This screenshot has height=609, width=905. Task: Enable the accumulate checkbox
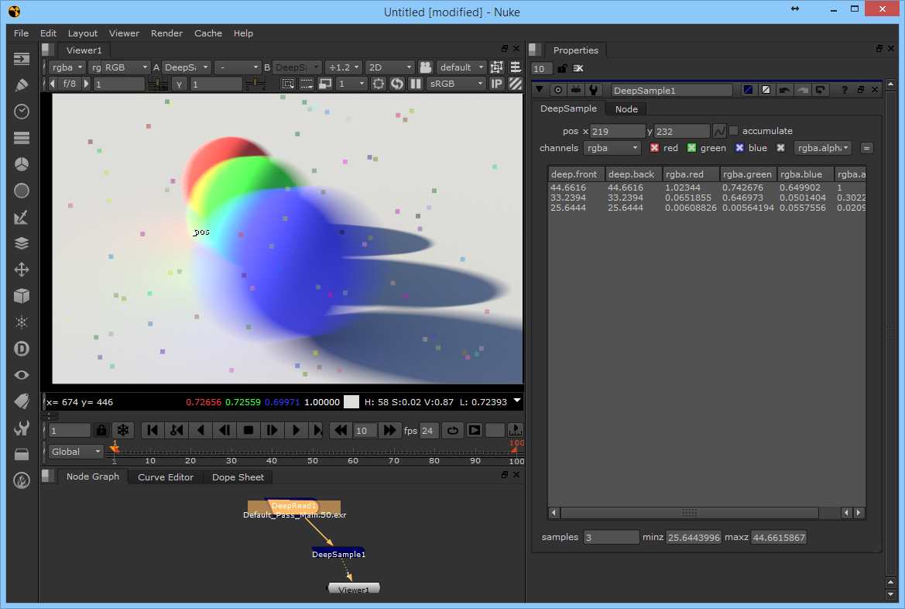click(x=734, y=131)
